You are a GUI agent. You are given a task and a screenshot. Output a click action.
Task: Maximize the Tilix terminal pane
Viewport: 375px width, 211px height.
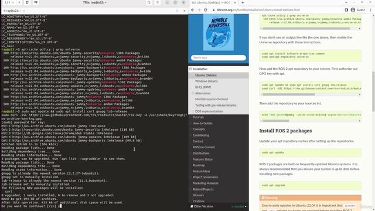(x=177, y=11)
